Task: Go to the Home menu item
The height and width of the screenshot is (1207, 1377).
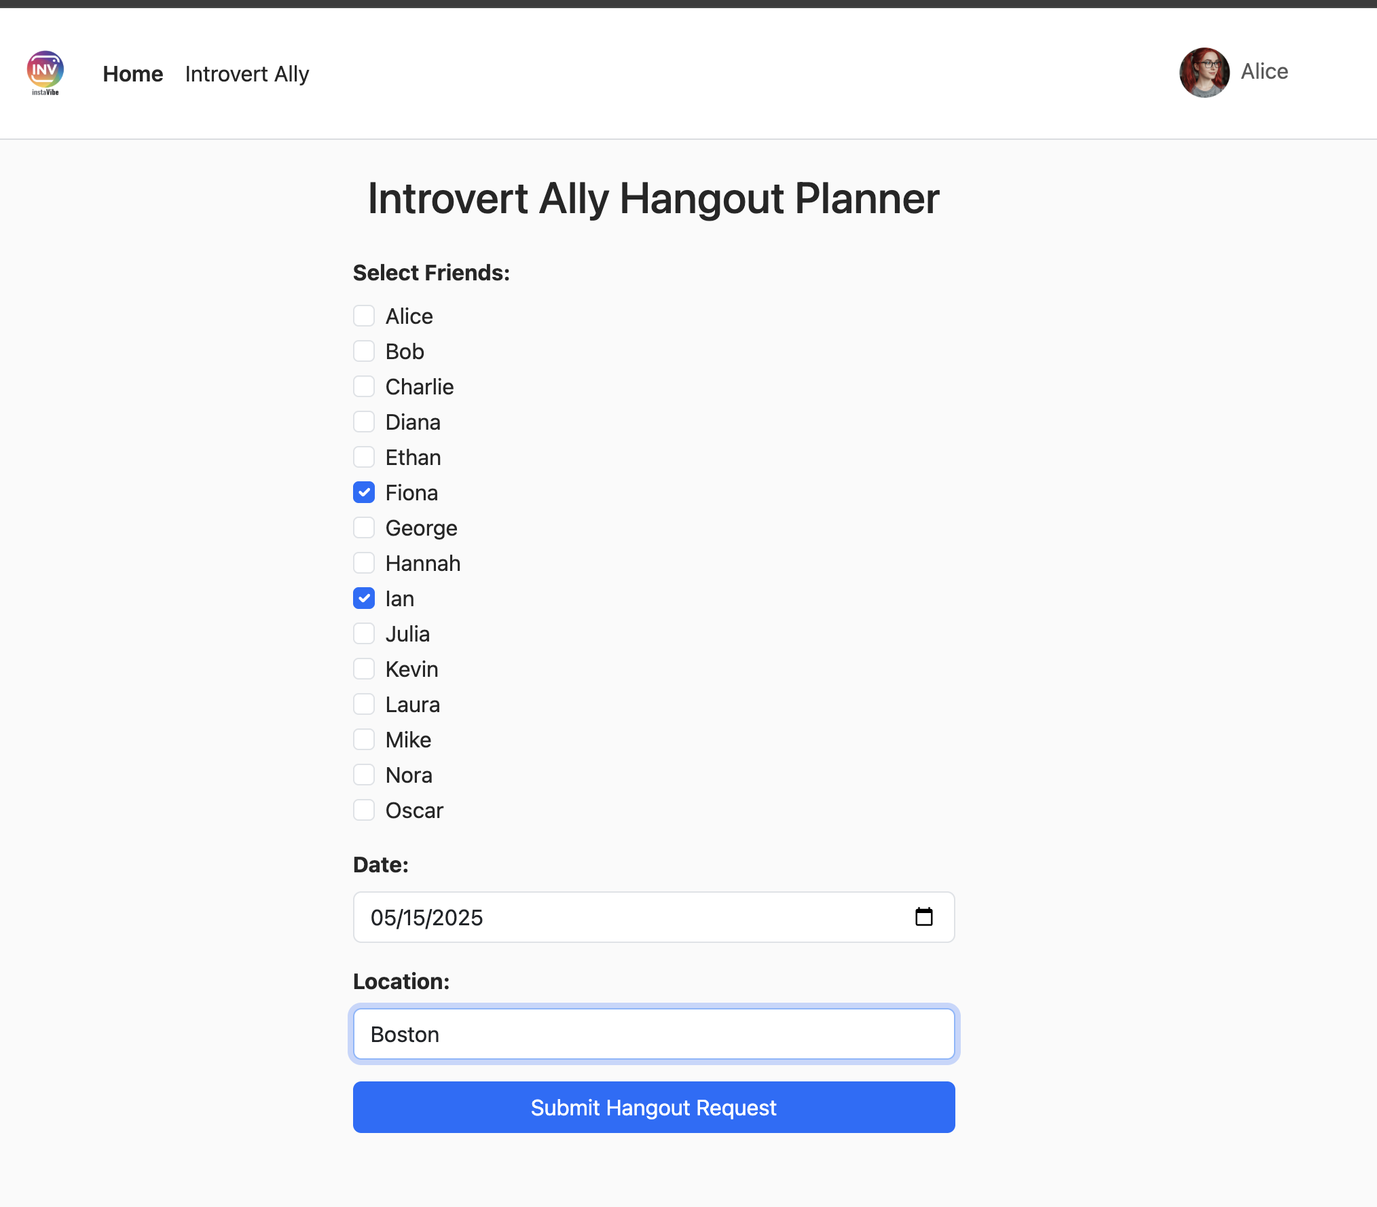Action: pos(133,73)
